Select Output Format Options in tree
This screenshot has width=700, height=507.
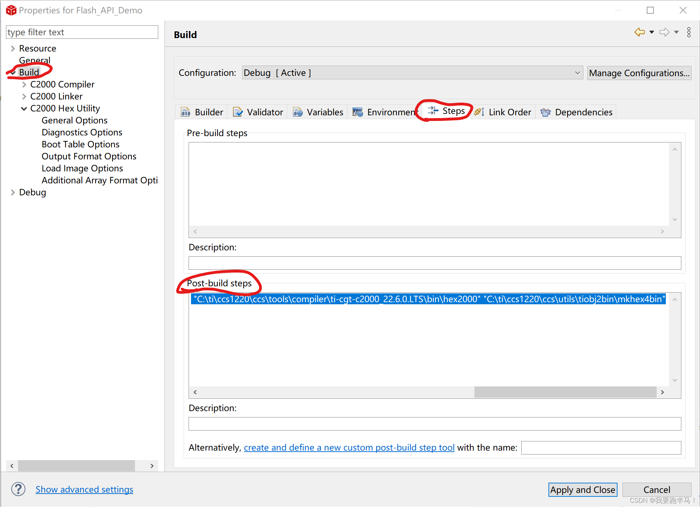pos(89,156)
